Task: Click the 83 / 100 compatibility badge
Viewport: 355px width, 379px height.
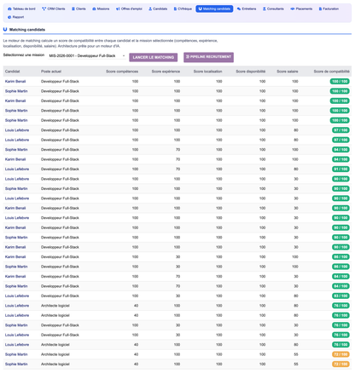Action: [x=340, y=296]
